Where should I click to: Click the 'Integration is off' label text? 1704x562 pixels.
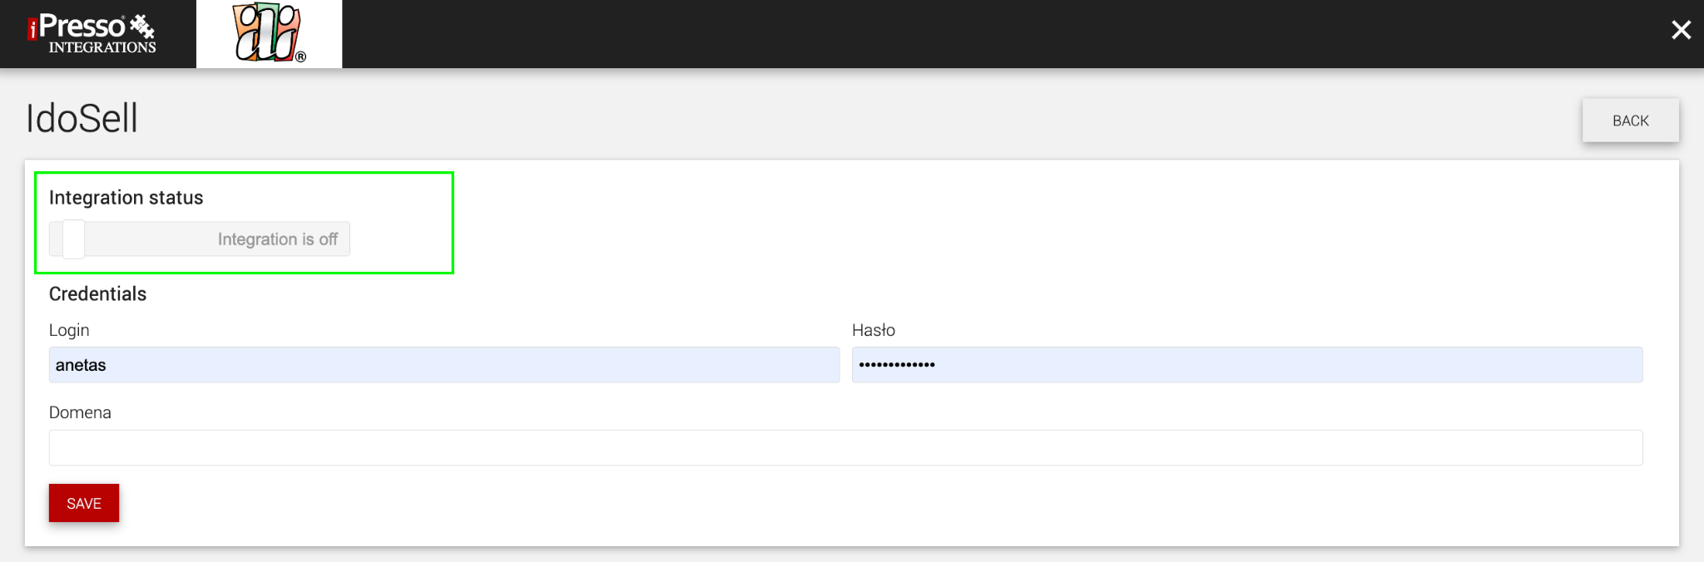(278, 239)
